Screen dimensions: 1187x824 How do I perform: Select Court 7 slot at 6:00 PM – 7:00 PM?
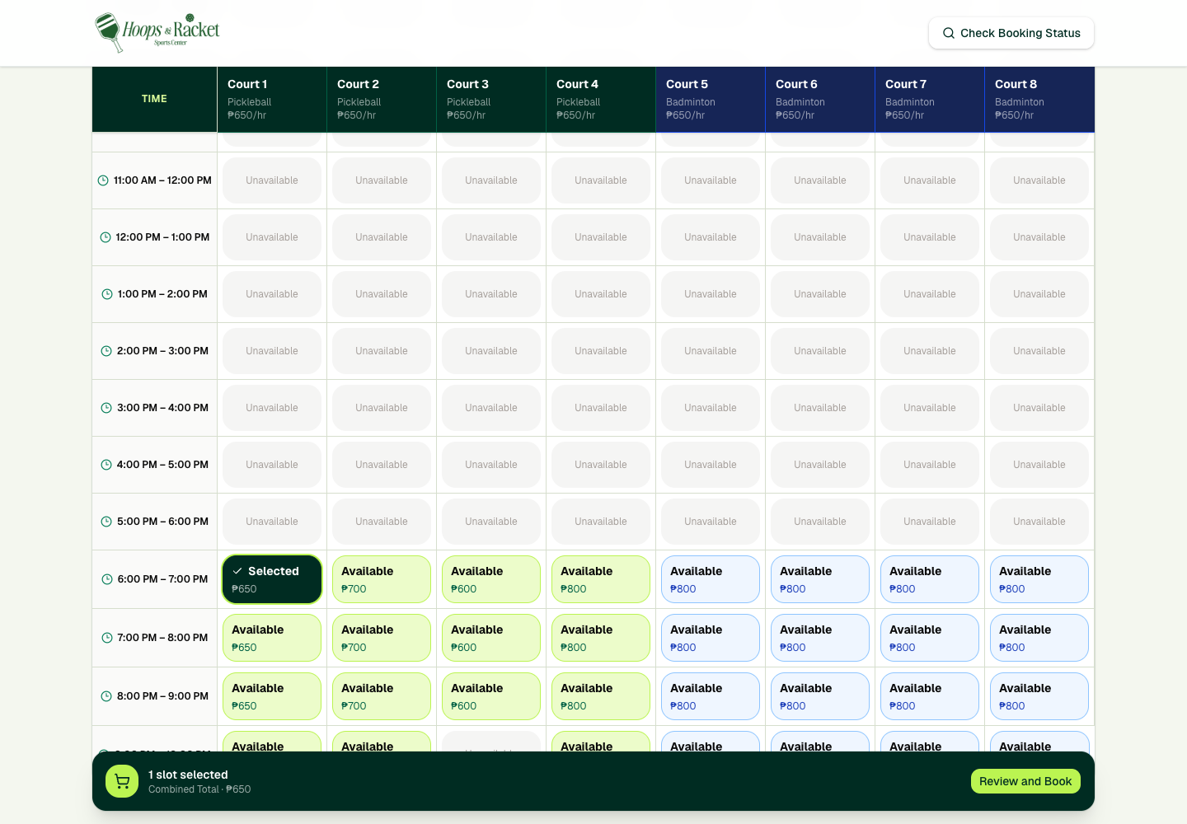(930, 579)
